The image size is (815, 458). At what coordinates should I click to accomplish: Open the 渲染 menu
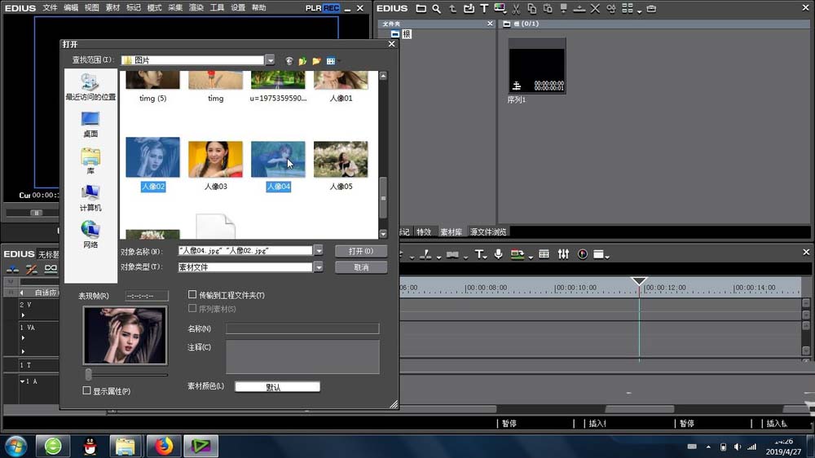(196, 8)
